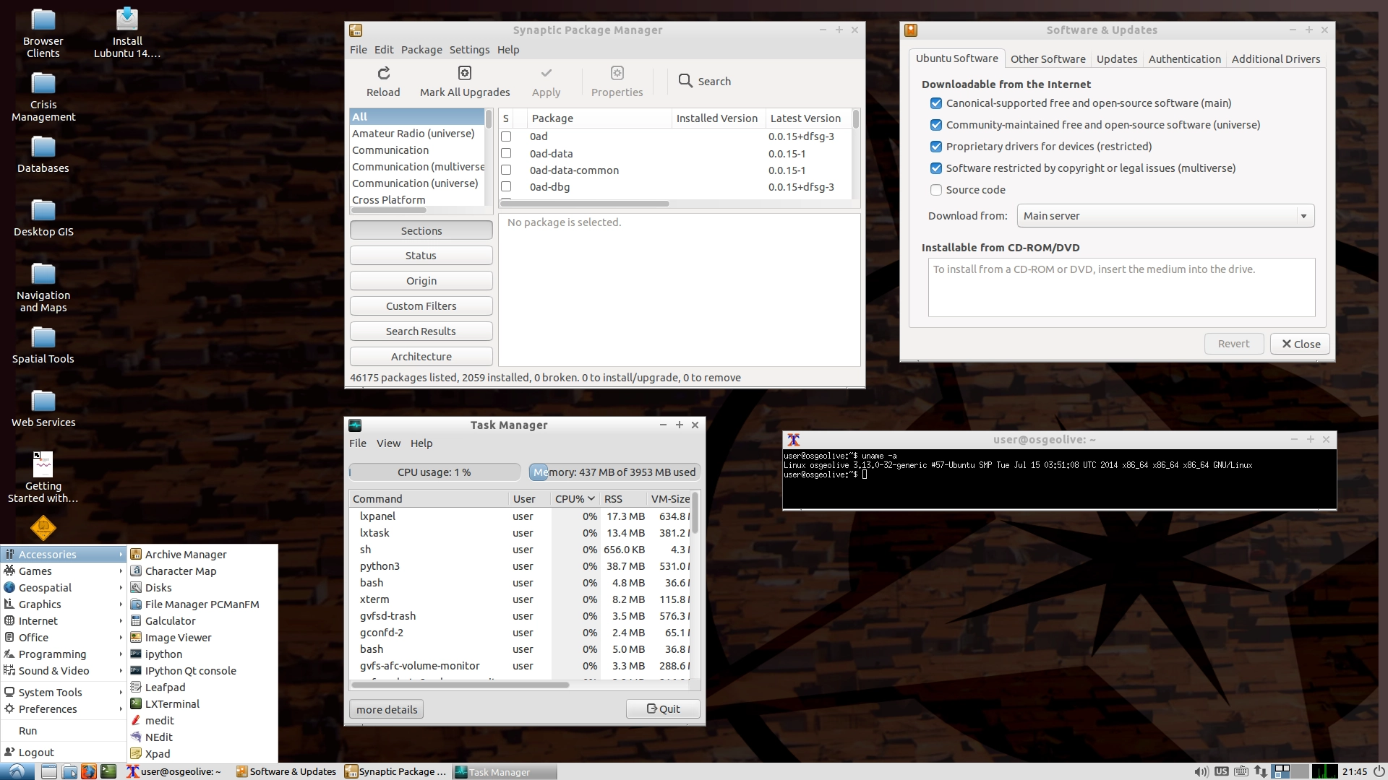Mark checkbox for package 0ad-data-common
This screenshot has height=780, width=1388.
(506, 170)
